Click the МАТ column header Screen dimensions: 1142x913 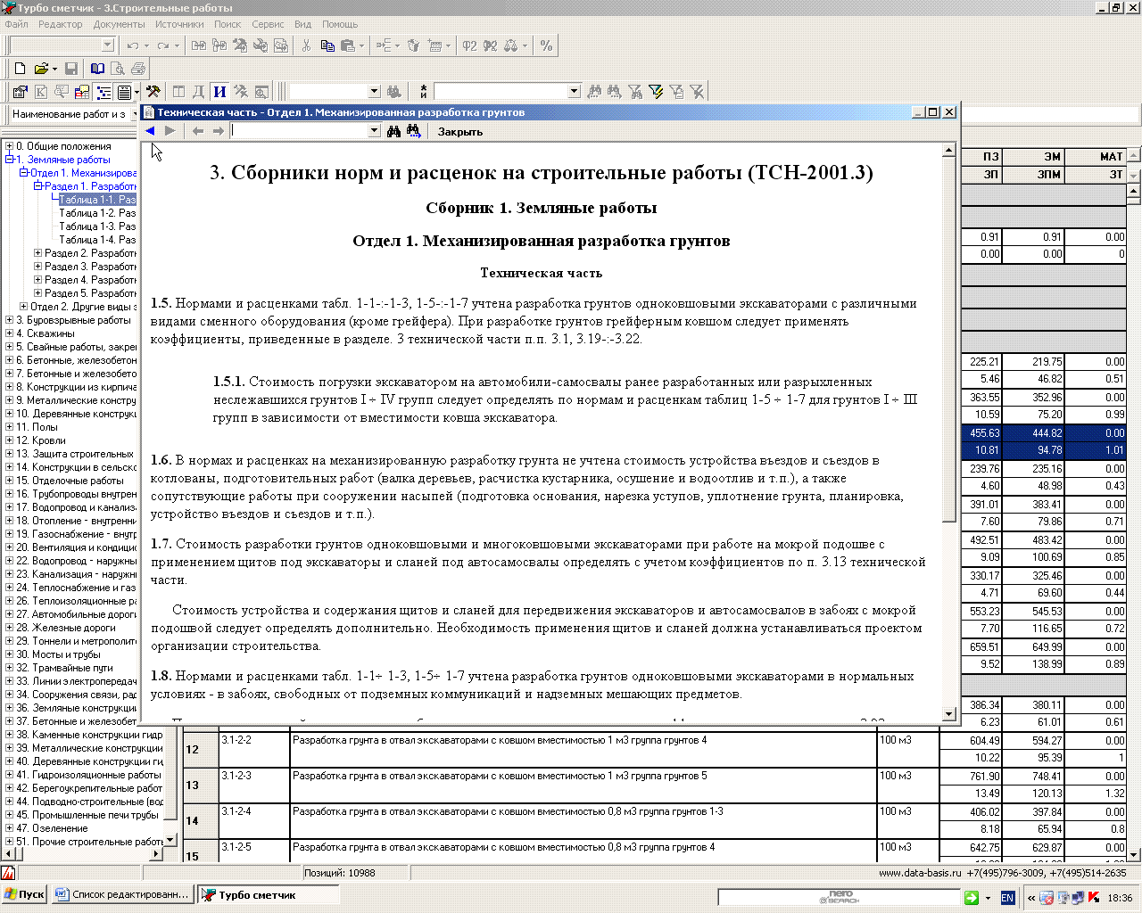(1096, 156)
